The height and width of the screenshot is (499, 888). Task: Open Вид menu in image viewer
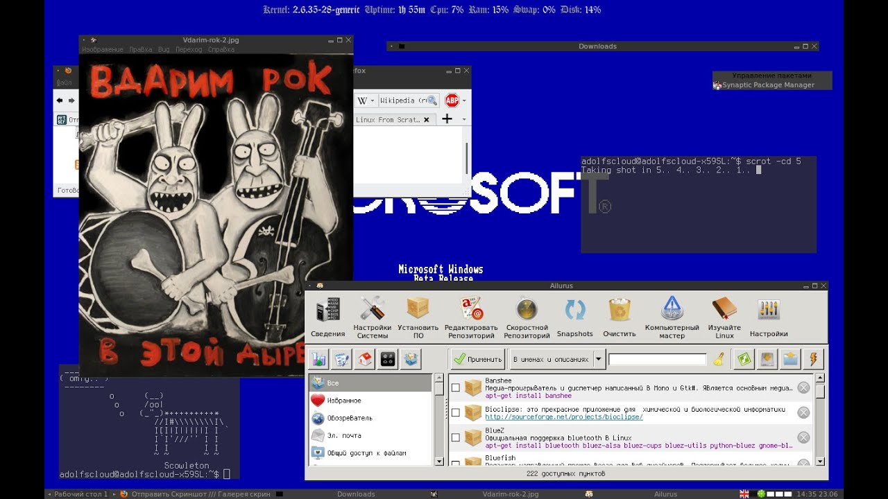click(164, 50)
